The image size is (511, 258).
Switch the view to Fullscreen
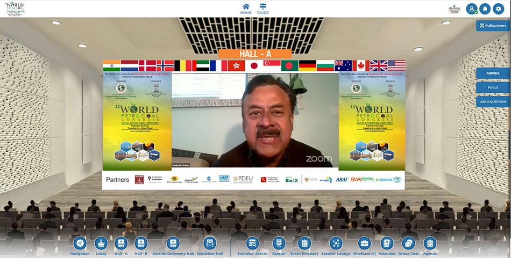493,26
